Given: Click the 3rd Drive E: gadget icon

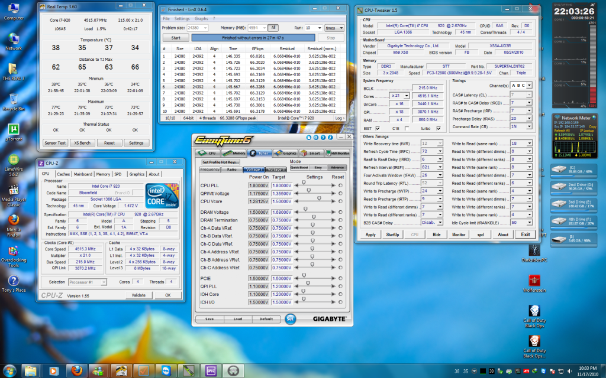Looking at the screenshot, I should pyautogui.click(x=559, y=204).
